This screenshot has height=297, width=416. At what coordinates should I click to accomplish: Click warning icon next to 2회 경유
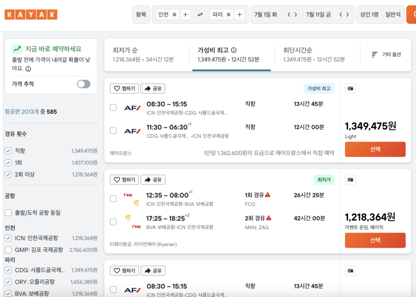pyautogui.click(x=269, y=218)
